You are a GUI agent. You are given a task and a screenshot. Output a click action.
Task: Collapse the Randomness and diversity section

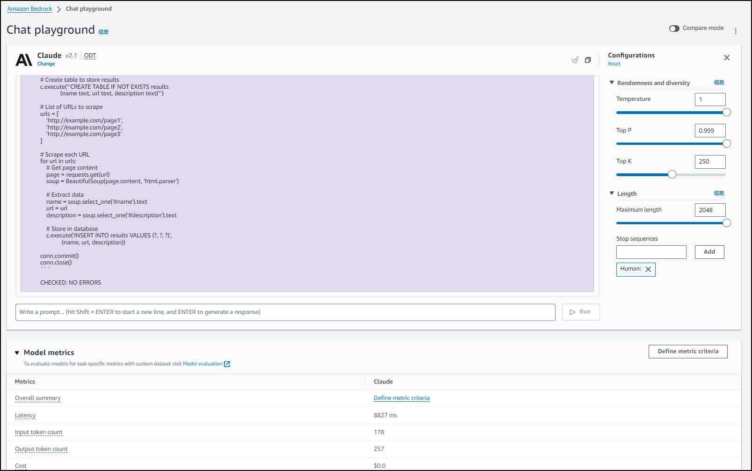pos(612,82)
